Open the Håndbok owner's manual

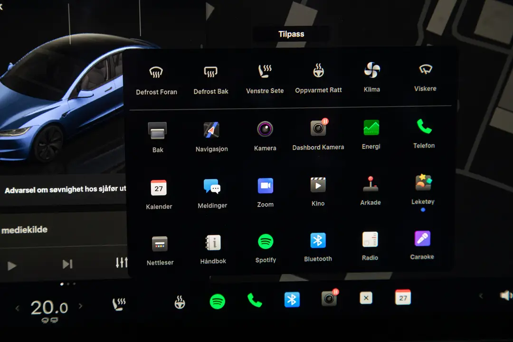pos(213,243)
